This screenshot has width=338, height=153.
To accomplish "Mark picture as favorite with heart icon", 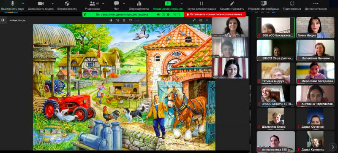I will click(131, 20).
